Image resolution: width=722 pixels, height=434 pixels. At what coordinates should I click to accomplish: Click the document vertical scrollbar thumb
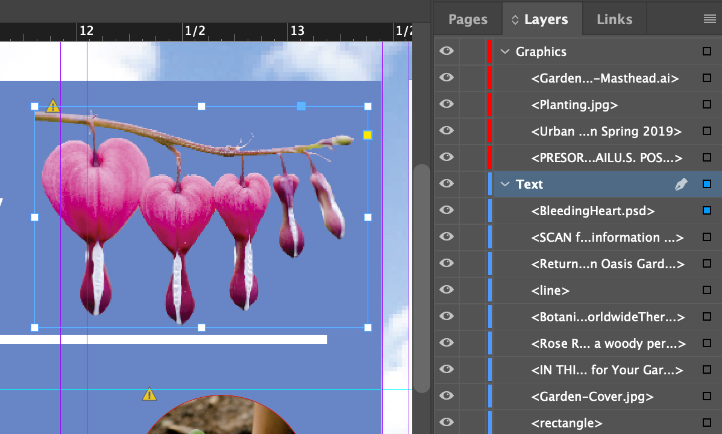click(421, 278)
